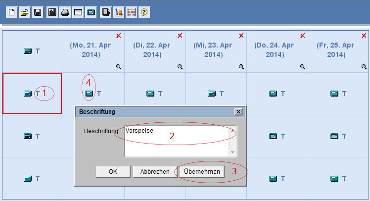Apply the label with Übernehmen
Image resolution: width=370 pixels, height=201 pixels.
coord(202,171)
